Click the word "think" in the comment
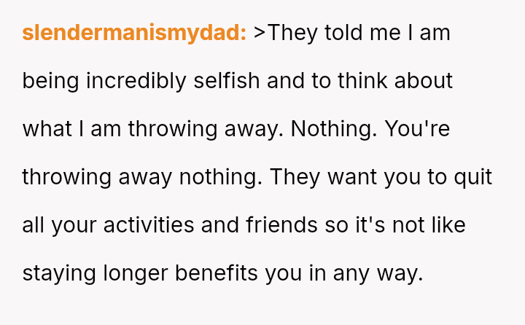The image size is (525, 325). 364,81
